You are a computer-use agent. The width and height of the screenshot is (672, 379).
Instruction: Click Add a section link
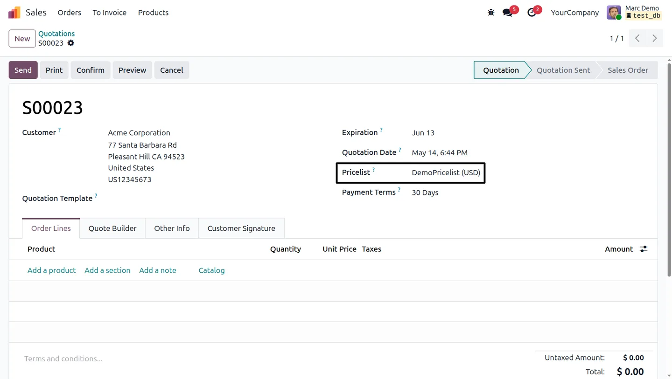tap(107, 270)
